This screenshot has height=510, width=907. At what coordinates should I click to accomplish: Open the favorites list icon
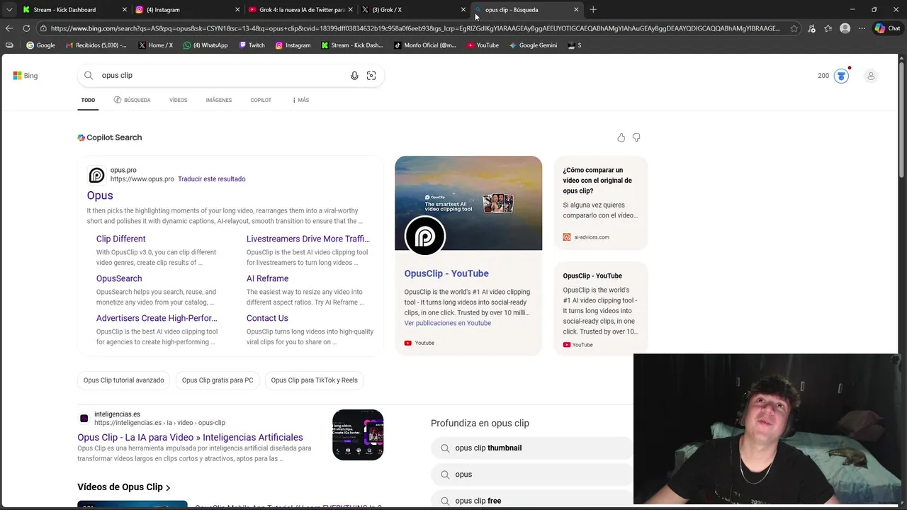(x=828, y=28)
